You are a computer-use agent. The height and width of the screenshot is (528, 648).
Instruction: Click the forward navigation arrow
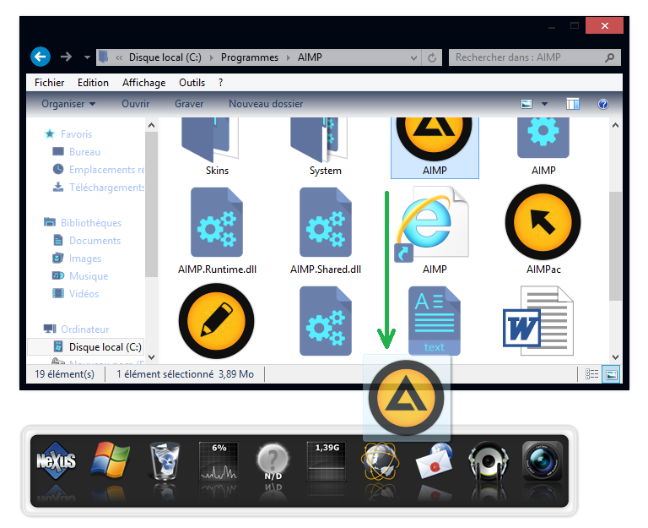point(66,57)
